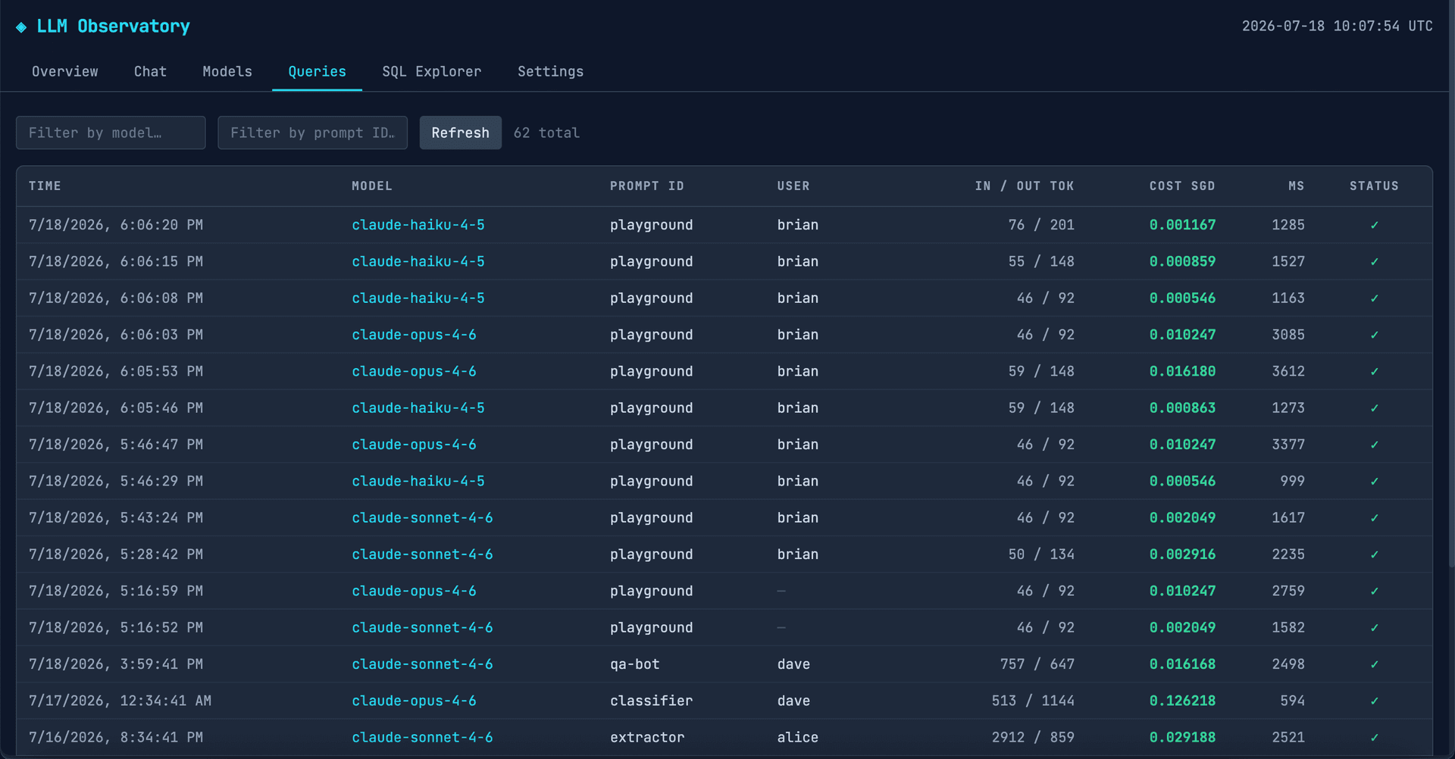
Task: Open claude-sonnet-4-6 link in qa-bot row
Action: [x=422, y=664]
